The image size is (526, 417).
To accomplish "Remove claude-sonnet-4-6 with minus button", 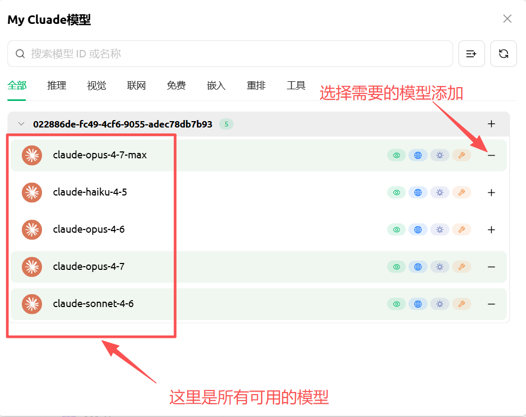I will 491,304.
